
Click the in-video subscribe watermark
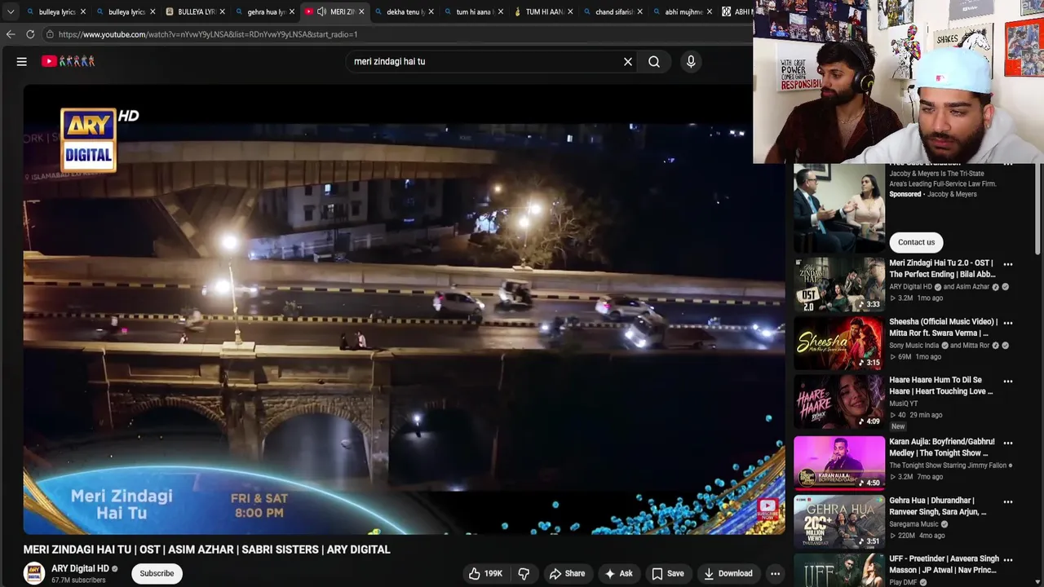click(x=767, y=510)
